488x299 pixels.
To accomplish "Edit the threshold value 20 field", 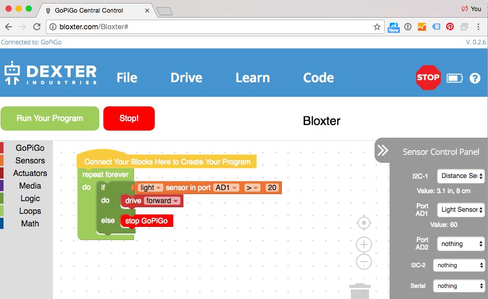I will coord(272,188).
